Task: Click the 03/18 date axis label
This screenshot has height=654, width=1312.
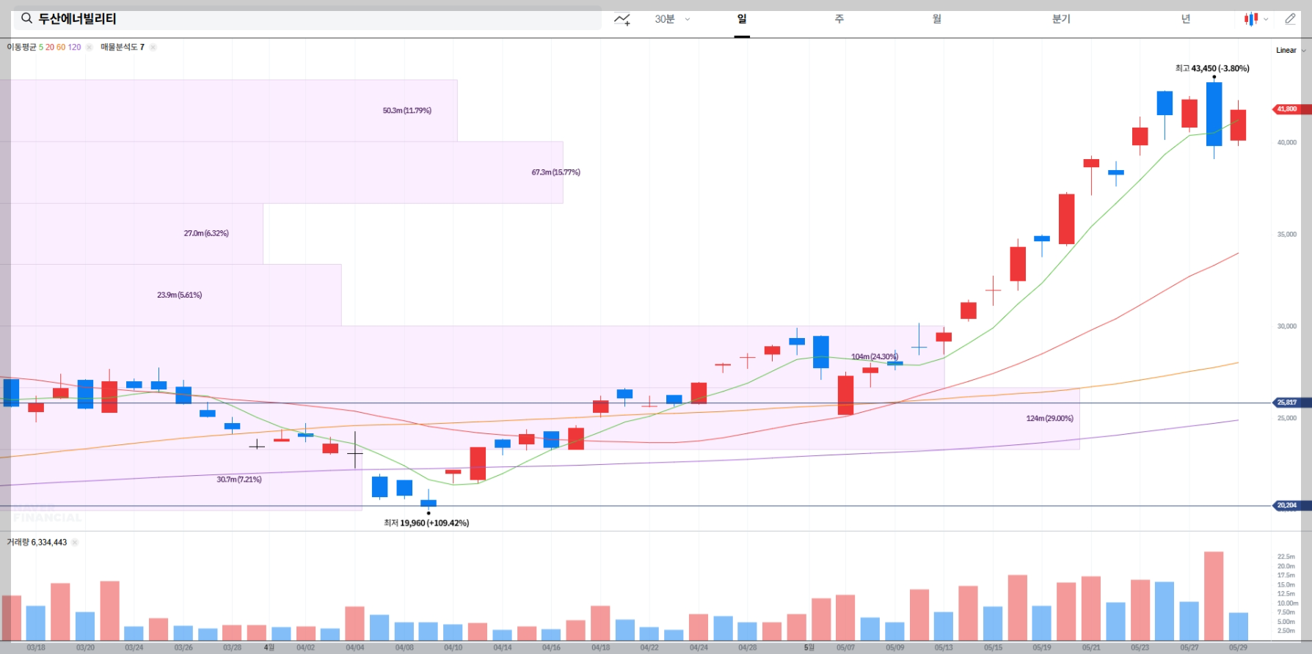Action: (x=36, y=647)
